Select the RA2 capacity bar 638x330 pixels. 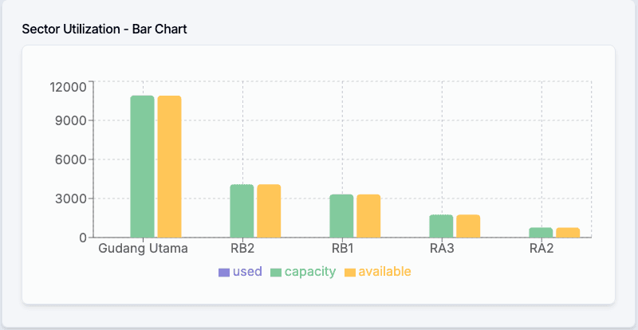tap(542, 233)
